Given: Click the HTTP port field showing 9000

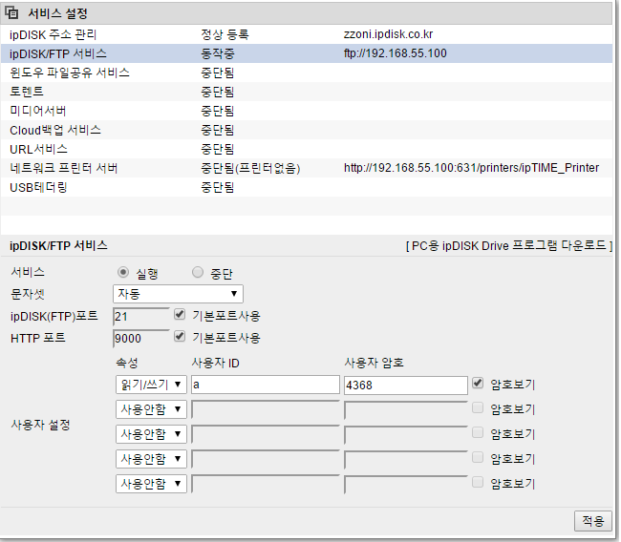Looking at the screenshot, I should 141,338.
